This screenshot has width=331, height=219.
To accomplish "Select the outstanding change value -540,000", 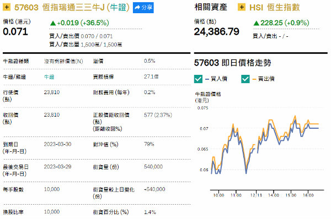I will pyautogui.click(x=154, y=189).
